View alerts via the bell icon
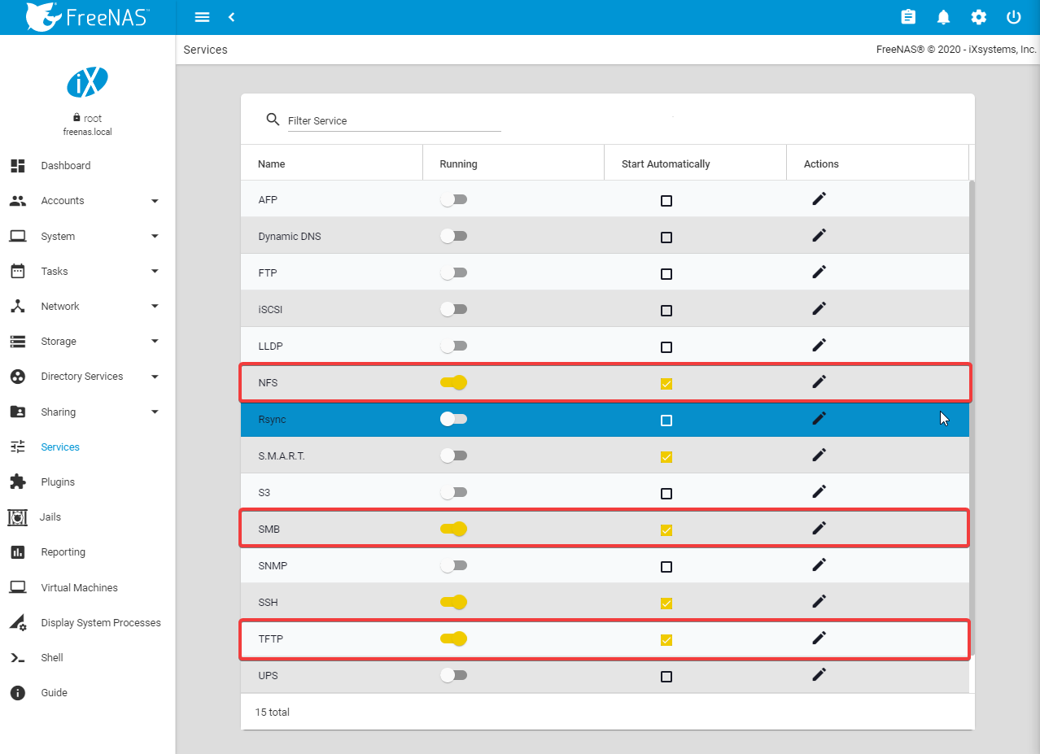 point(944,17)
